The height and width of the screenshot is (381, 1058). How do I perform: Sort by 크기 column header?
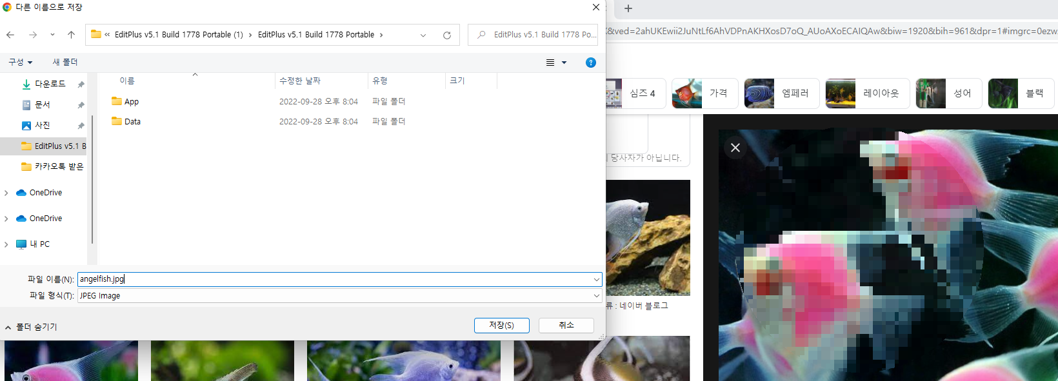click(x=457, y=81)
